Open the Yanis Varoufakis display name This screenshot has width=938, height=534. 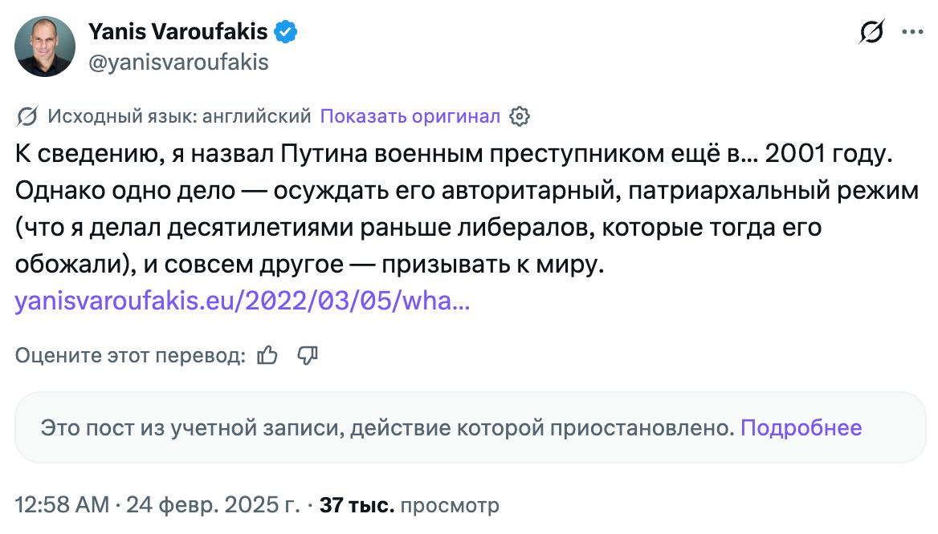pyautogui.click(x=177, y=32)
